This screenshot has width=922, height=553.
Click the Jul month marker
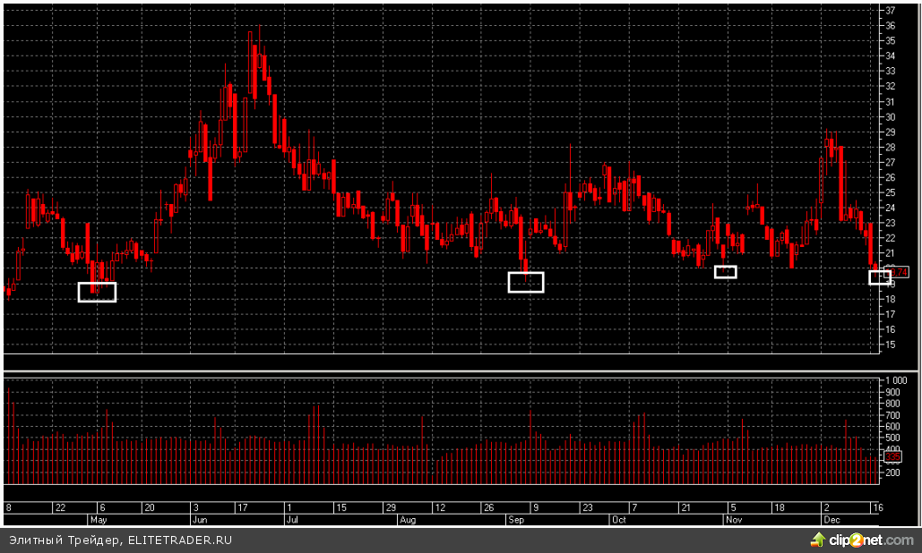[x=291, y=519]
